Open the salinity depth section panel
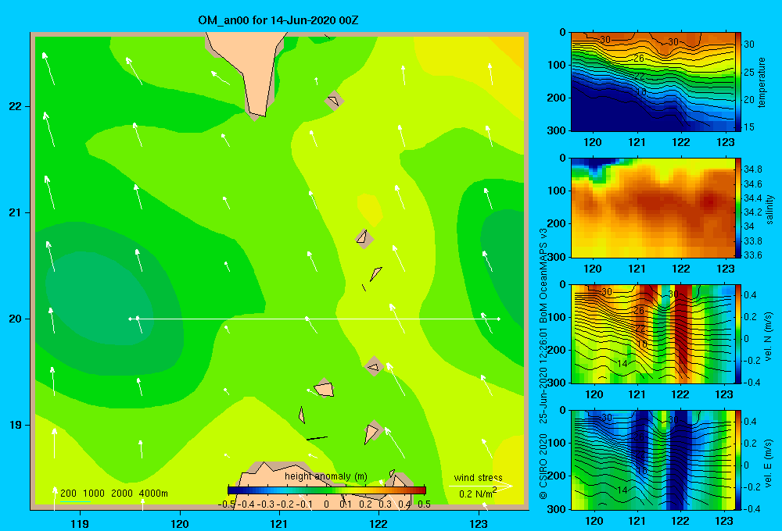Image resolution: width=782 pixels, height=531 pixels. [653, 208]
